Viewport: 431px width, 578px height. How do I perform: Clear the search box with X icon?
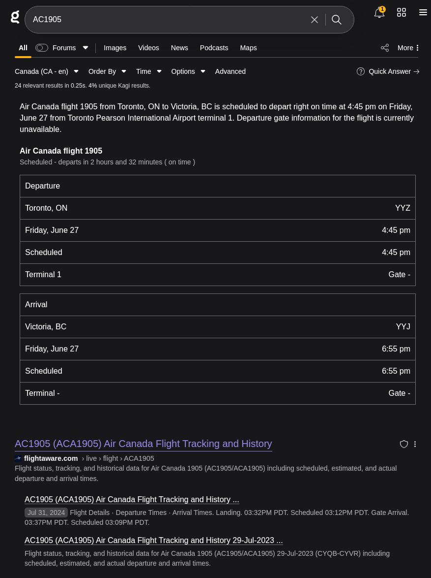click(315, 20)
